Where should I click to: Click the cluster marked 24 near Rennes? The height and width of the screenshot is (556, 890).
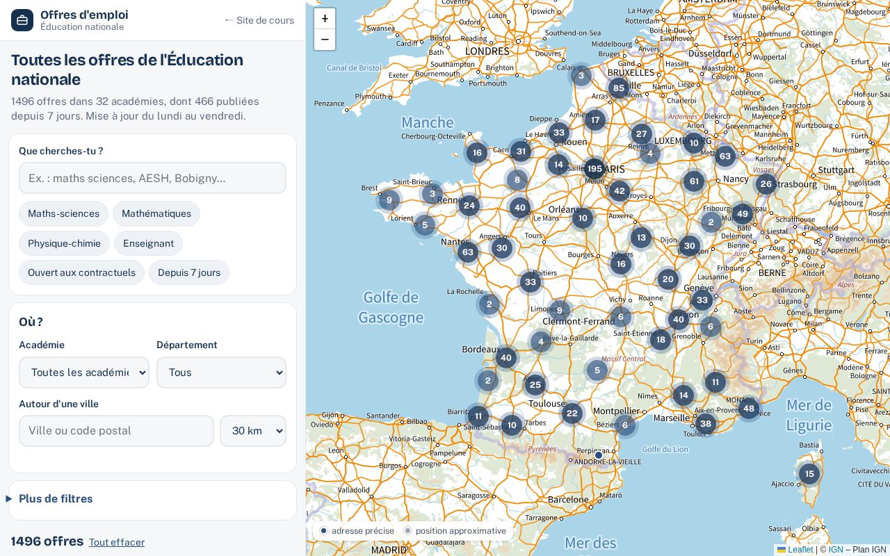469,205
